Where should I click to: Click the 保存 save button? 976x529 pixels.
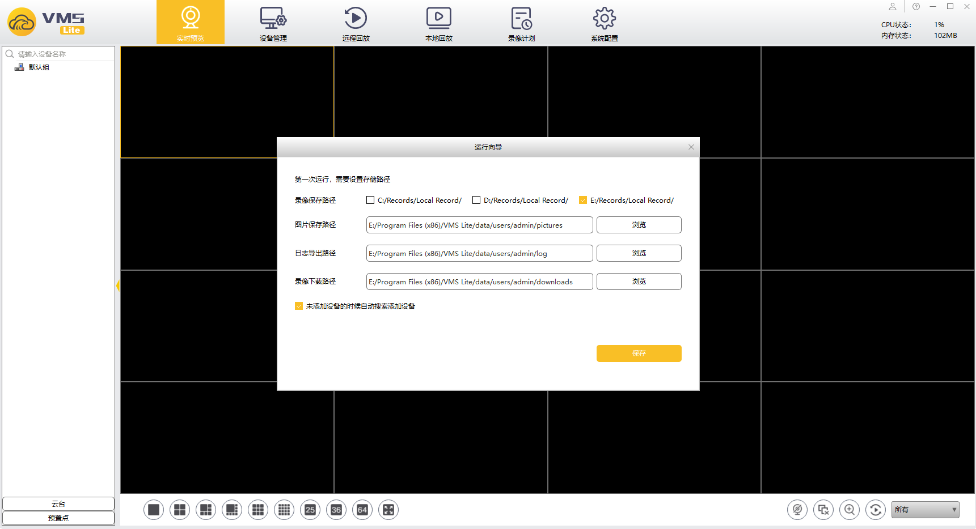639,353
